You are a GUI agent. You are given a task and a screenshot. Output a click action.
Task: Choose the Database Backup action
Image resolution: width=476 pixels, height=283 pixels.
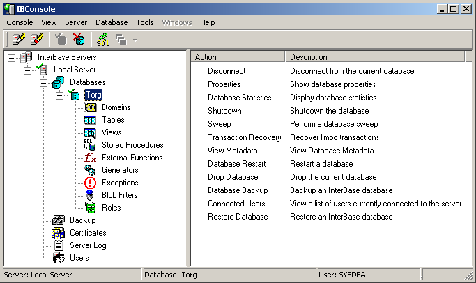(x=238, y=190)
